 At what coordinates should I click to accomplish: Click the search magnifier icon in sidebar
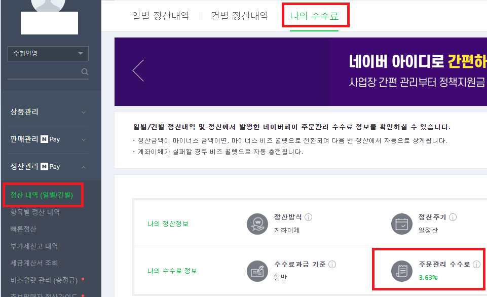(85, 72)
